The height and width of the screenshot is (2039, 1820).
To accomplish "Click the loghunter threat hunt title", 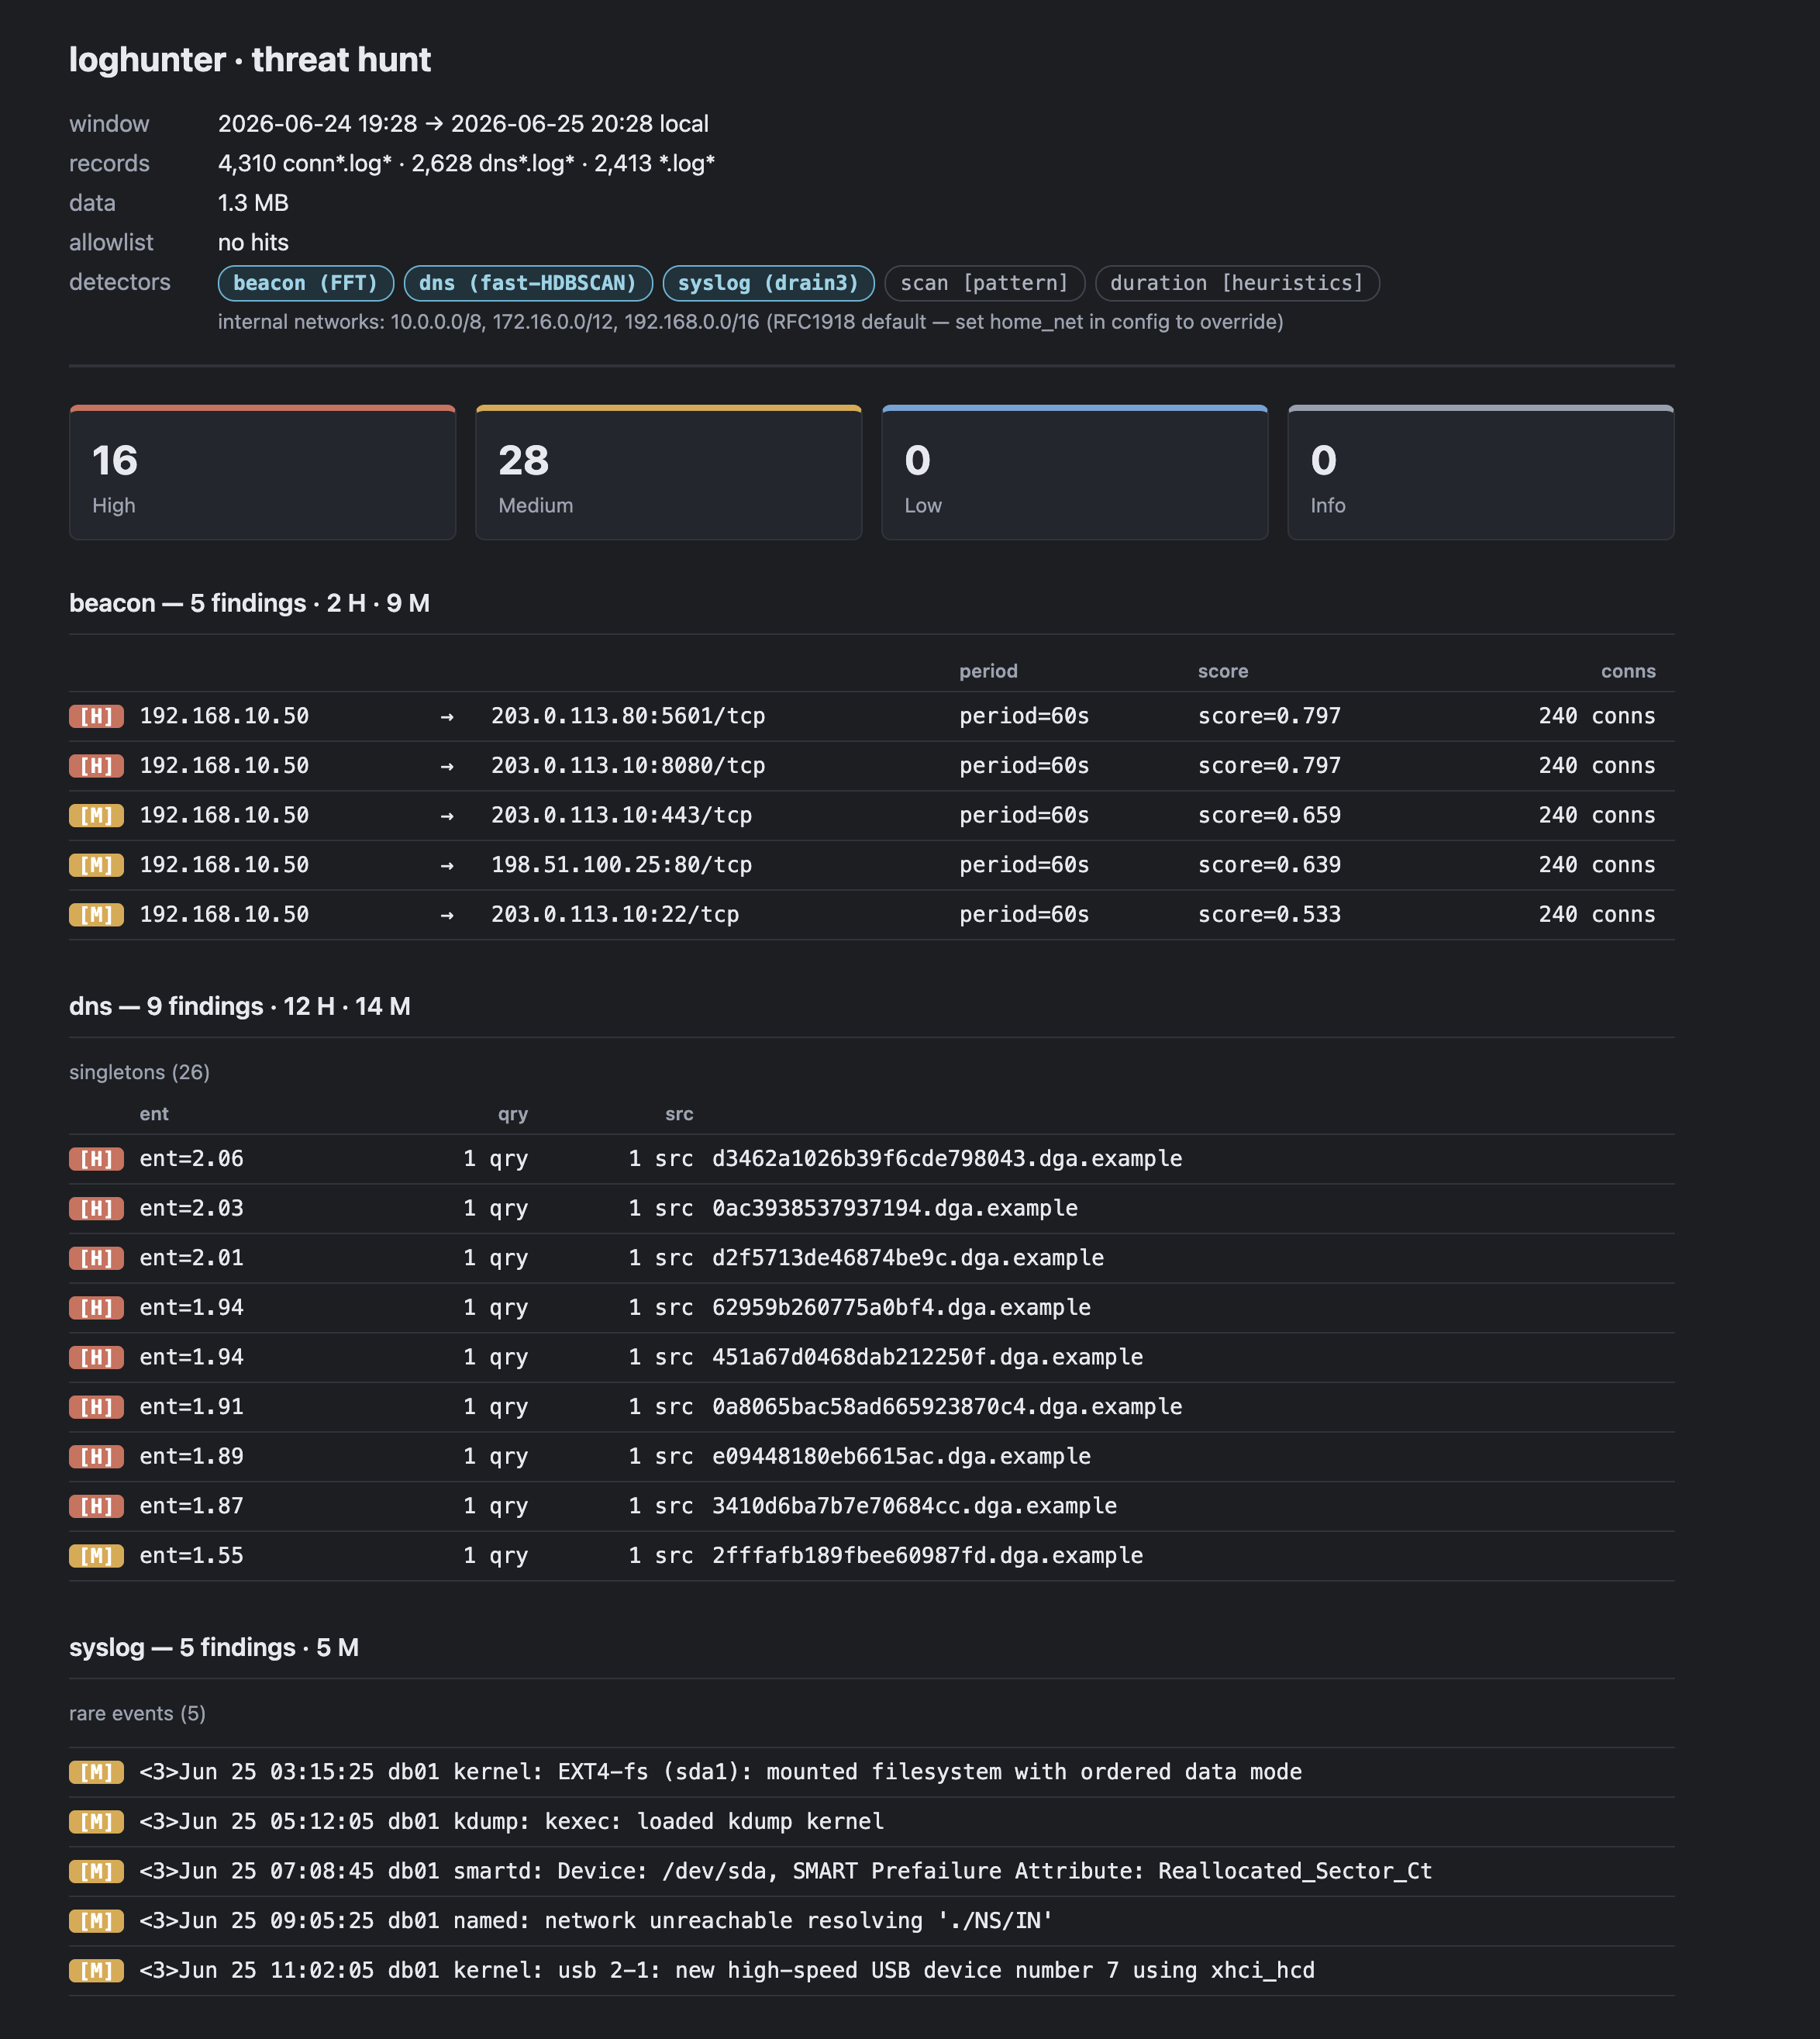I will coord(250,60).
